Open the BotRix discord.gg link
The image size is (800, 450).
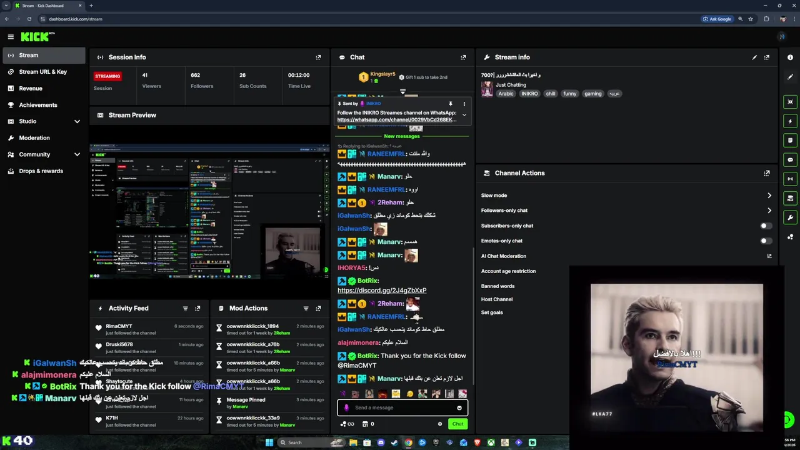(x=382, y=290)
